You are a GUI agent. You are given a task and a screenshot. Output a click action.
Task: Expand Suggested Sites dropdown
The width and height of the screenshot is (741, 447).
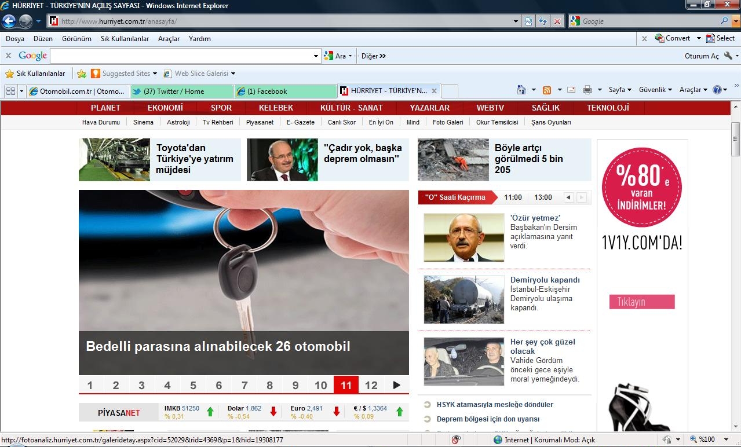pos(155,74)
